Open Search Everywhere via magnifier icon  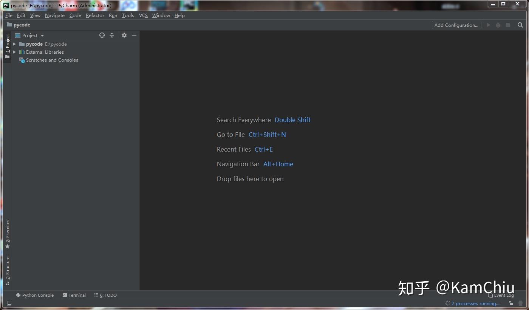coord(520,25)
